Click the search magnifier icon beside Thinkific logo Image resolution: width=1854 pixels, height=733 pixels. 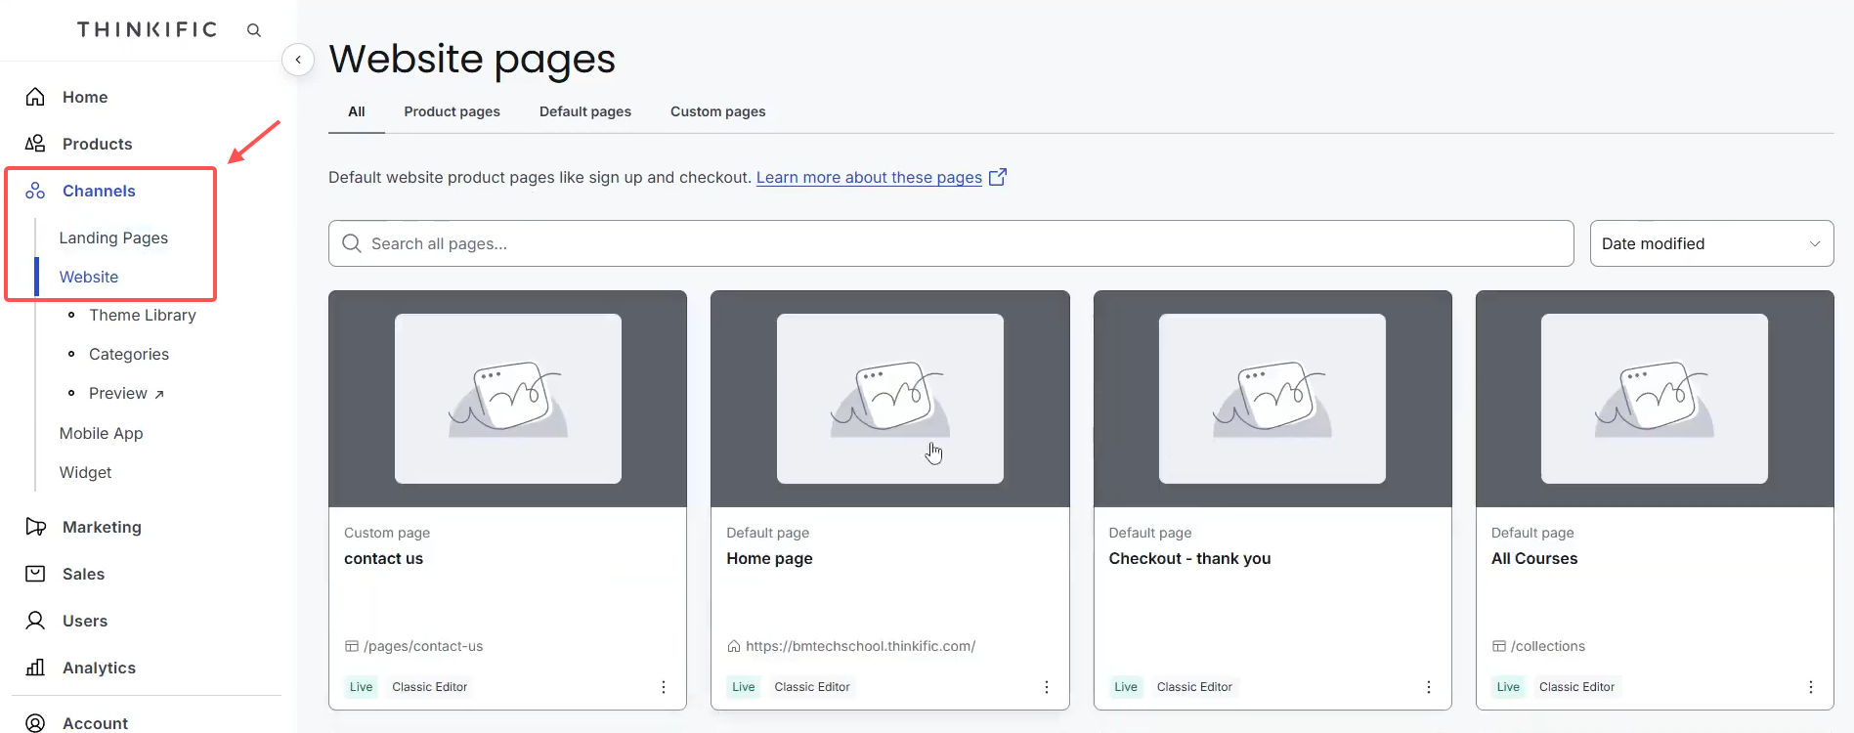(x=254, y=30)
